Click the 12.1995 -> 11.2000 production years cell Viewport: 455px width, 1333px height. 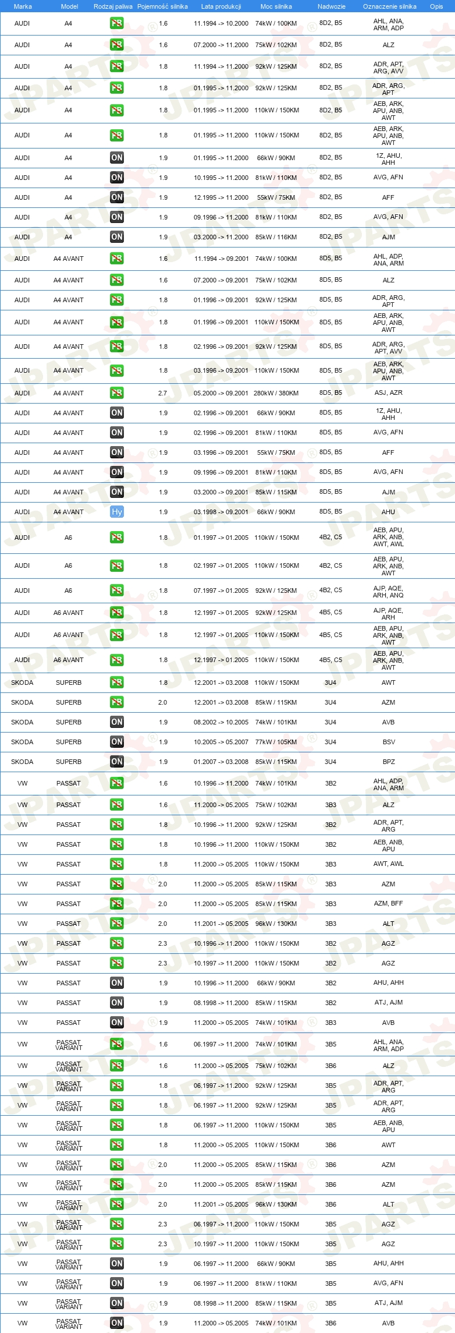coord(221,197)
